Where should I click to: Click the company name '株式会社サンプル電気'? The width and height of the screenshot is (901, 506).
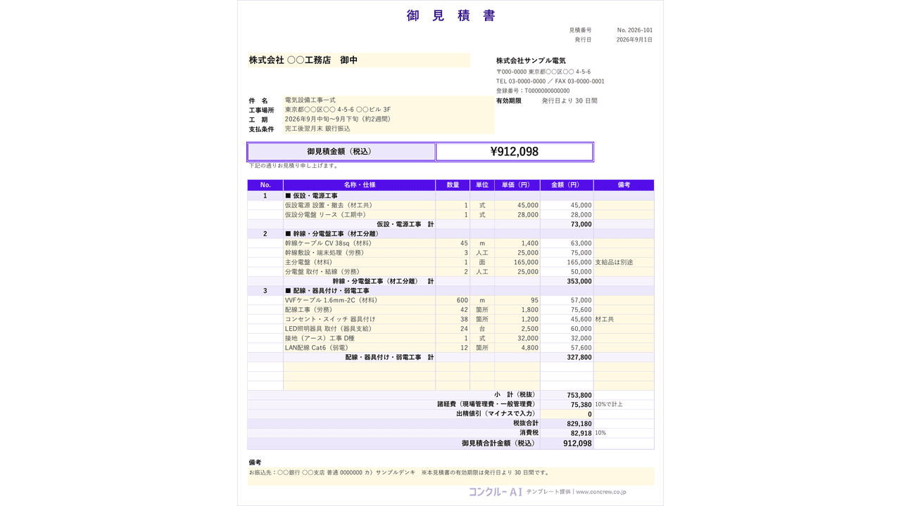[x=531, y=61]
